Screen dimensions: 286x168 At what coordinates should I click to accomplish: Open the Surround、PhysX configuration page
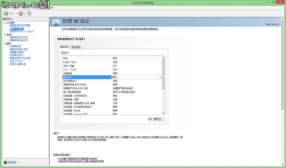tap(22, 31)
